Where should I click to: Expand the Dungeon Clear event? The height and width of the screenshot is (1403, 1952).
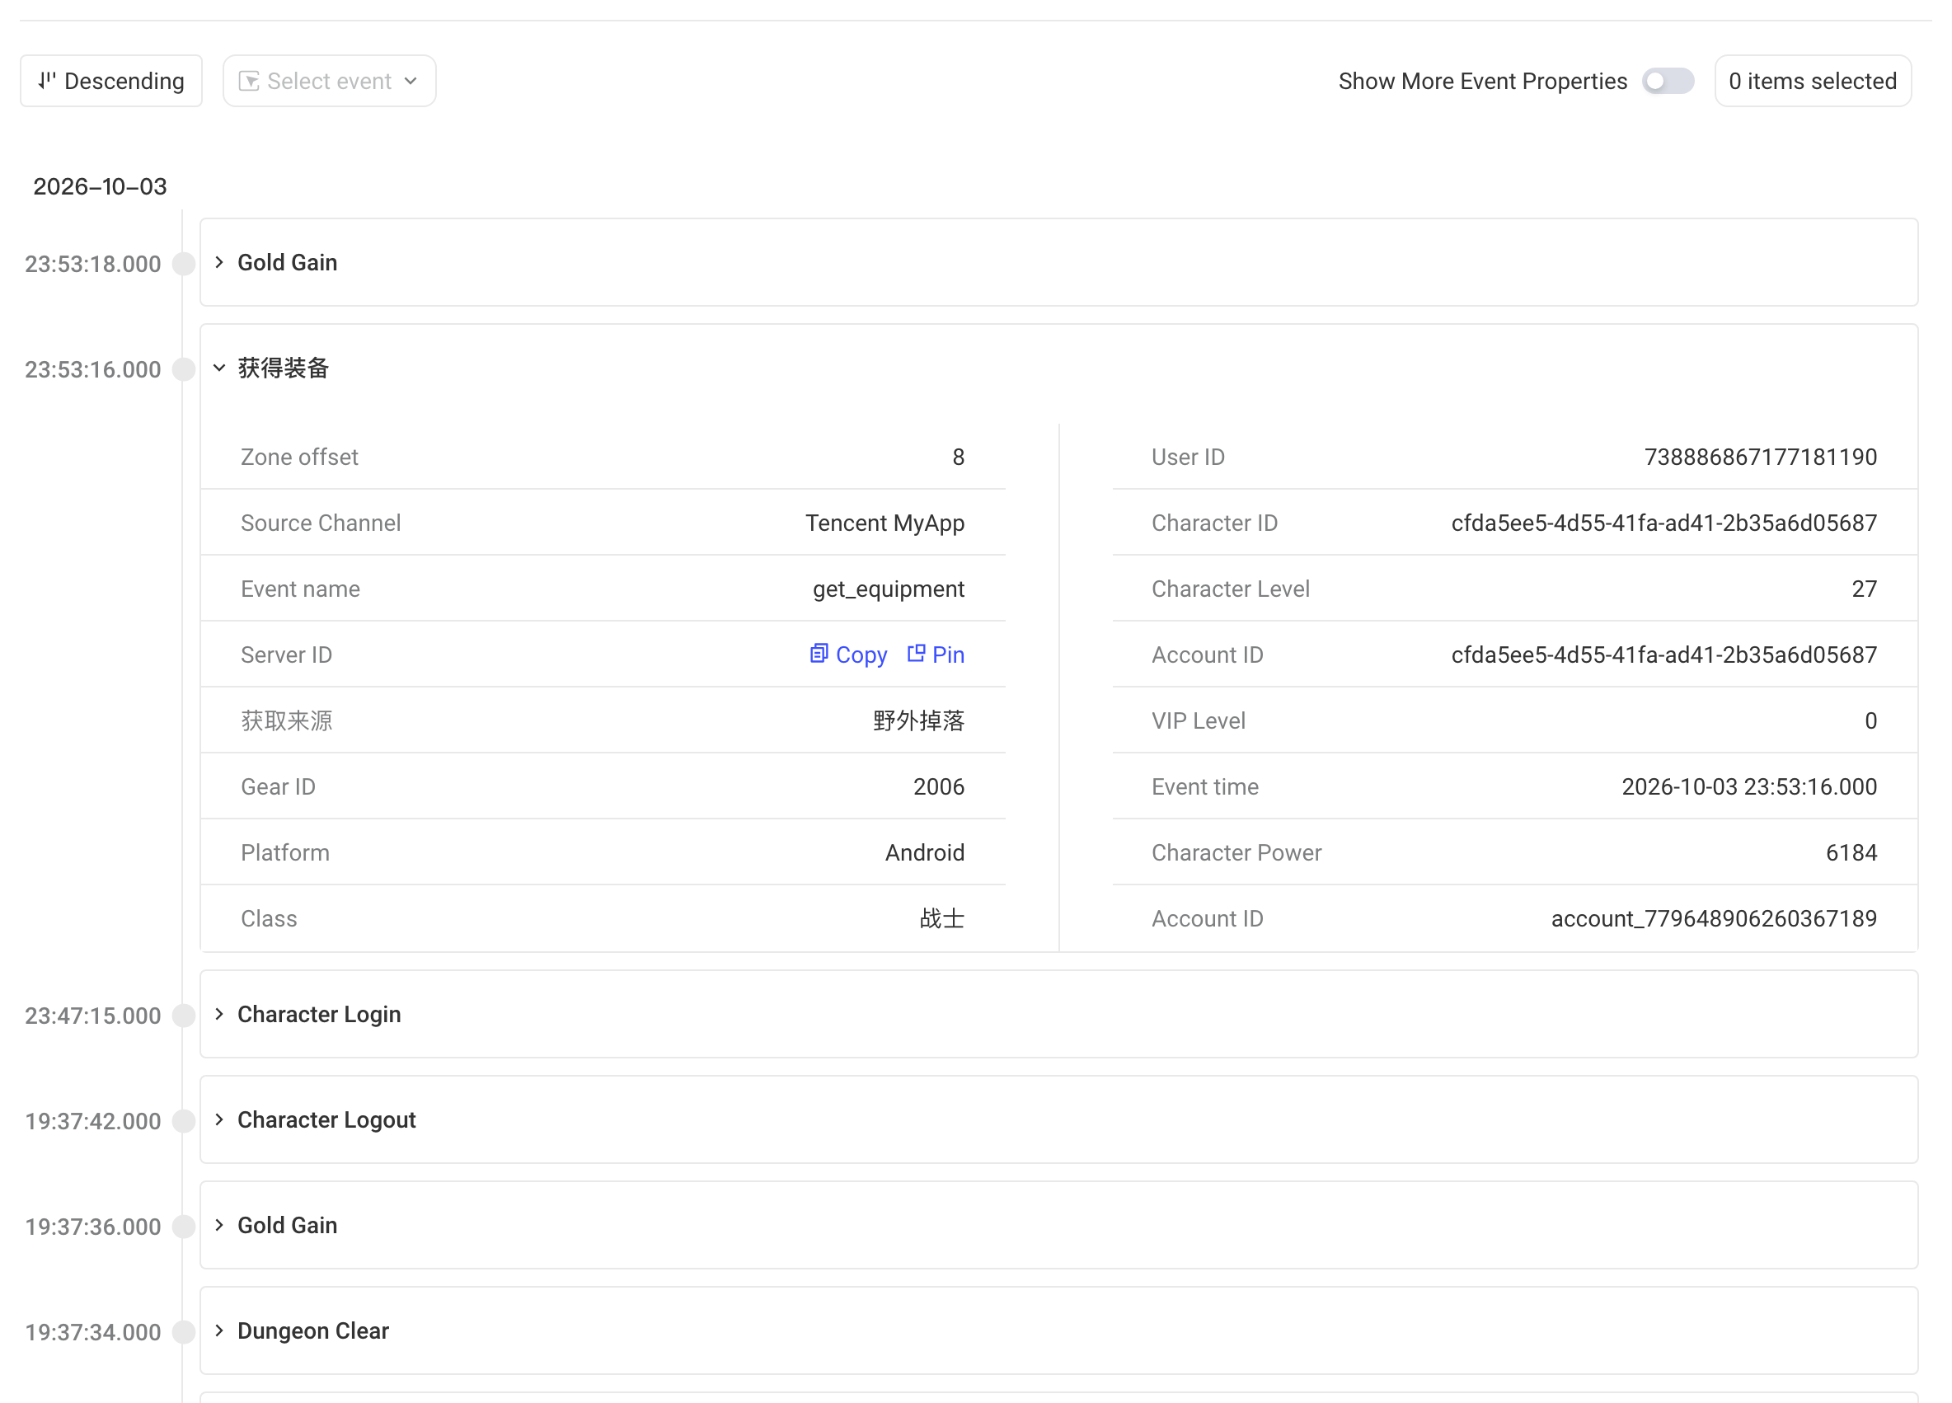(x=219, y=1330)
